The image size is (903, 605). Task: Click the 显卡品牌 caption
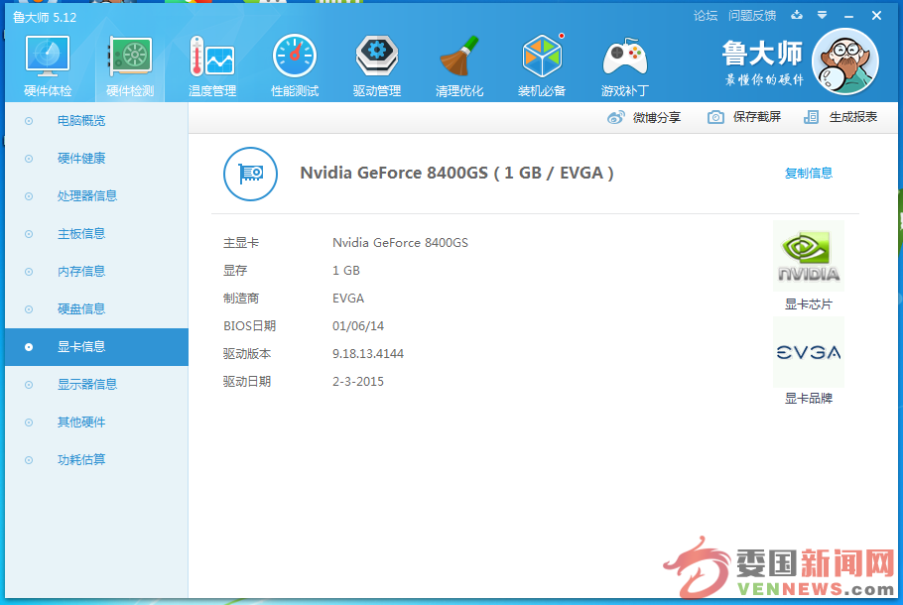click(809, 399)
